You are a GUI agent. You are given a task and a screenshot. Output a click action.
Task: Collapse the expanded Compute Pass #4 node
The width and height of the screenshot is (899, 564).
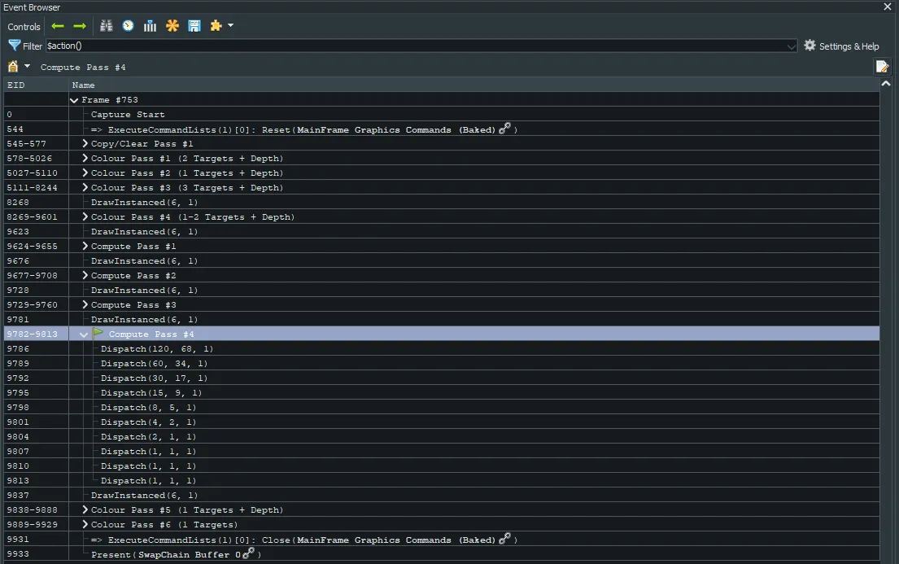click(84, 334)
